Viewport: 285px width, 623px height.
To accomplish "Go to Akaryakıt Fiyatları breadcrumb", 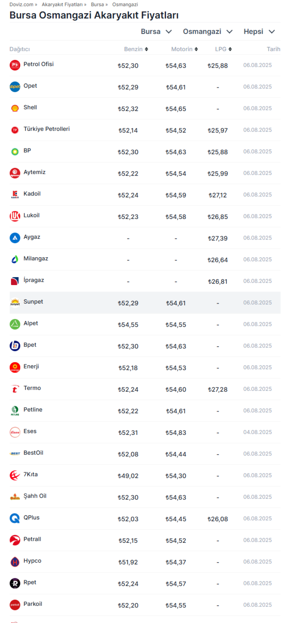I will tap(62, 5).
